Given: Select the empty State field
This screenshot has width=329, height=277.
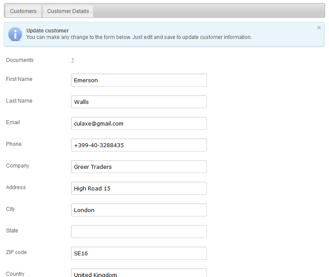Looking at the screenshot, I should coord(139,232).
